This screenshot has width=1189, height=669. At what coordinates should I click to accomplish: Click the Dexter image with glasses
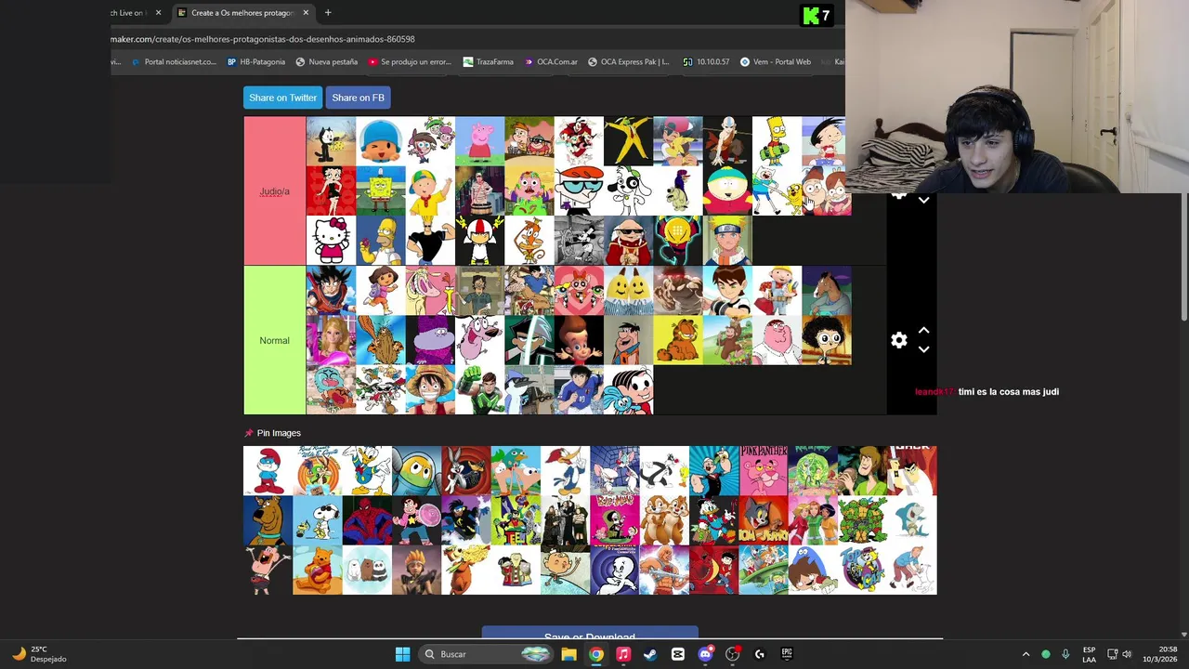tap(579, 191)
